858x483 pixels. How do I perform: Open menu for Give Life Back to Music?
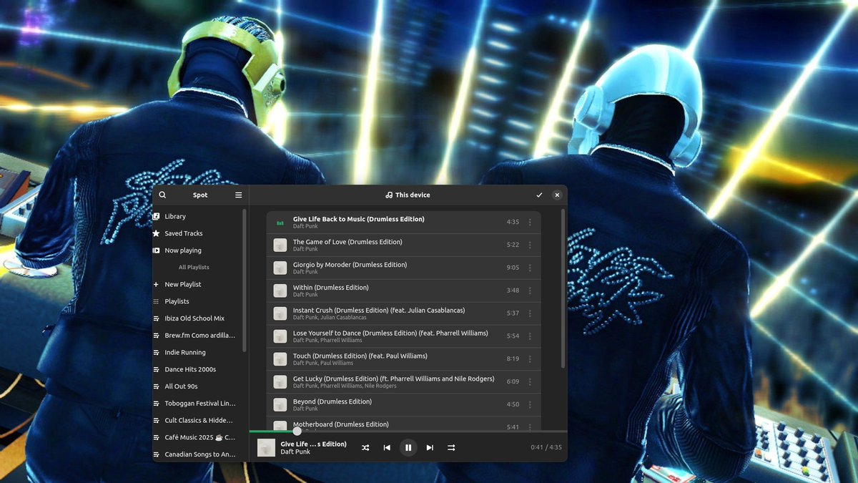[x=530, y=222]
